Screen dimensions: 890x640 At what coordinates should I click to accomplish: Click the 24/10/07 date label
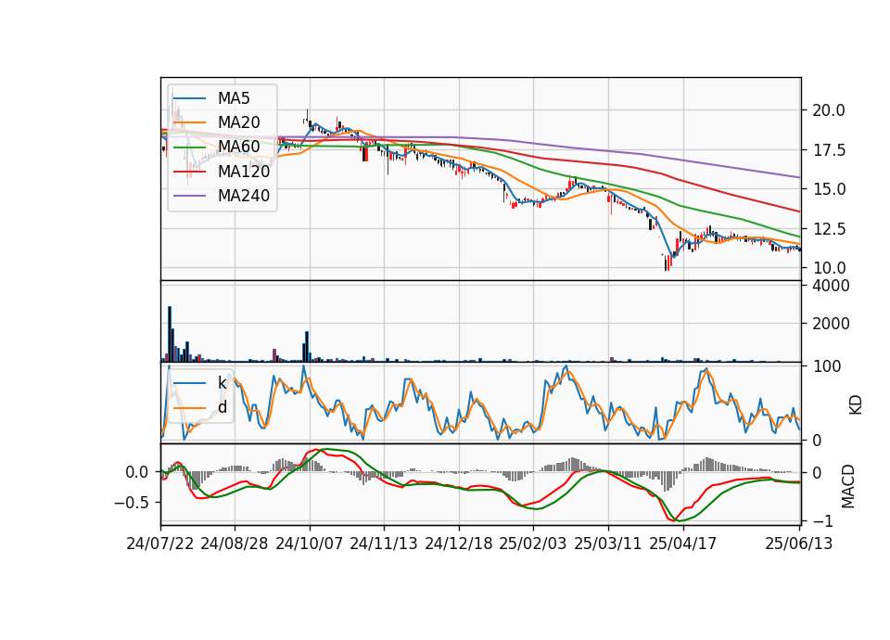(x=310, y=544)
